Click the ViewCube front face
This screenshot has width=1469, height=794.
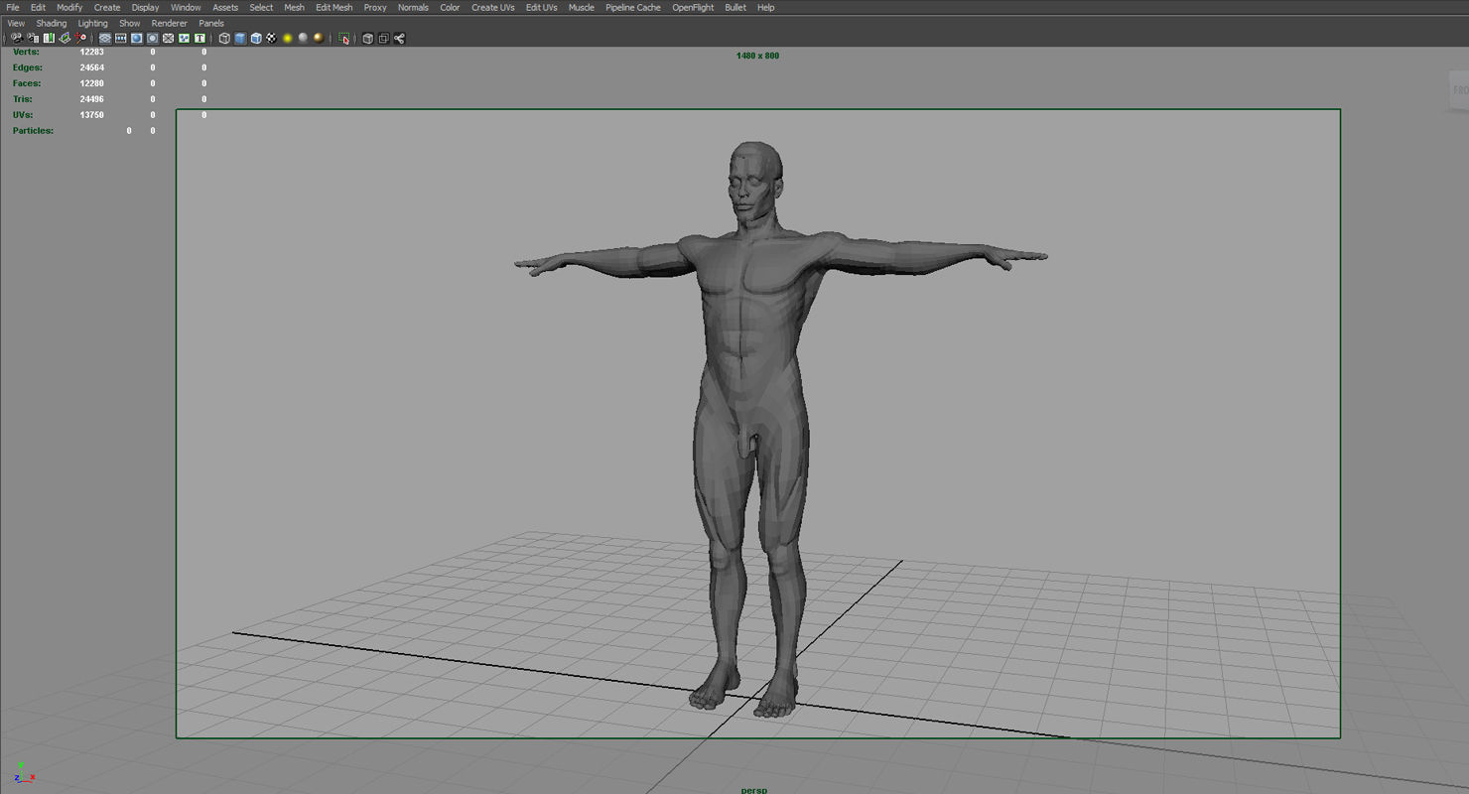coord(1460,90)
